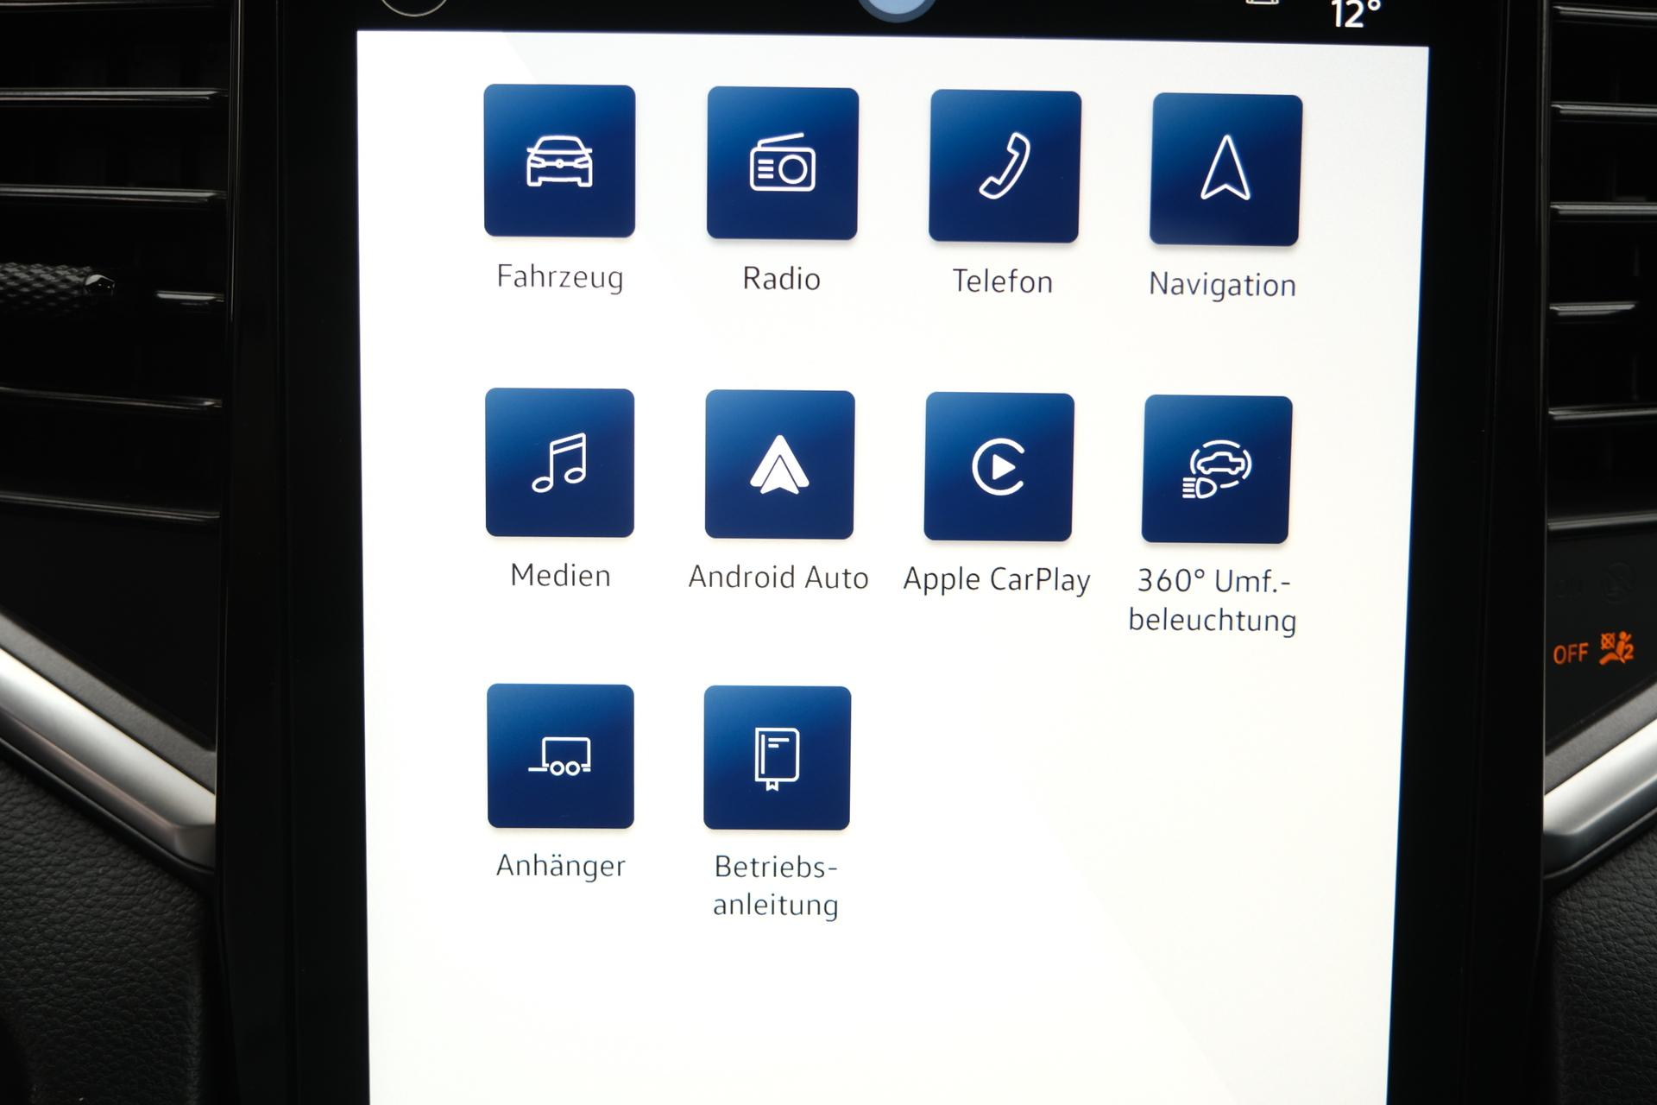Image resolution: width=1657 pixels, height=1105 pixels.
Task: Tap the Betriebsanleitung text label
Action: 776,886
